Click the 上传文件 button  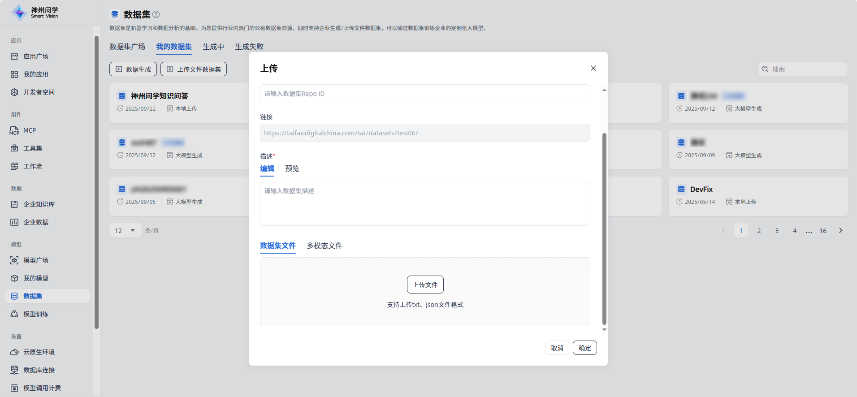(x=425, y=285)
